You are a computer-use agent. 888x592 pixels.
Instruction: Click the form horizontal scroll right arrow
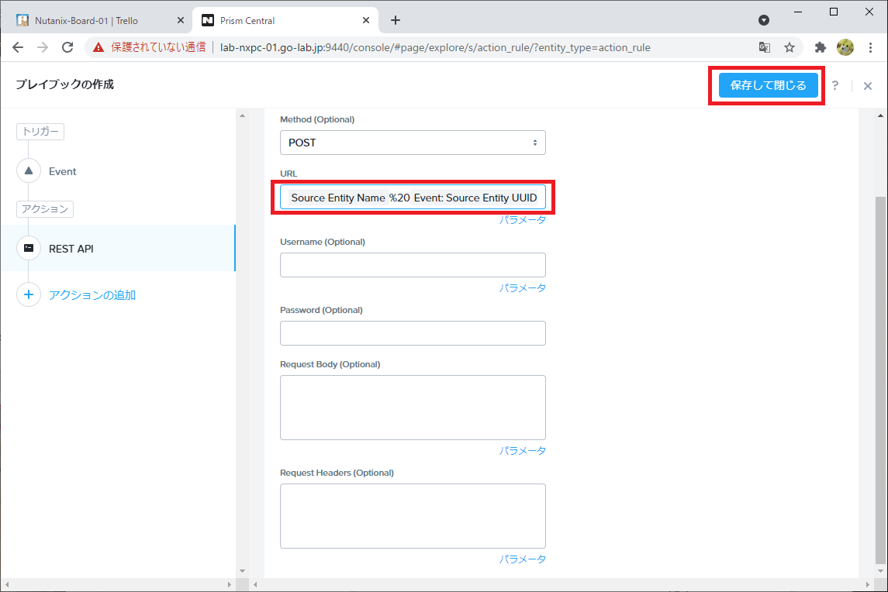(x=868, y=584)
